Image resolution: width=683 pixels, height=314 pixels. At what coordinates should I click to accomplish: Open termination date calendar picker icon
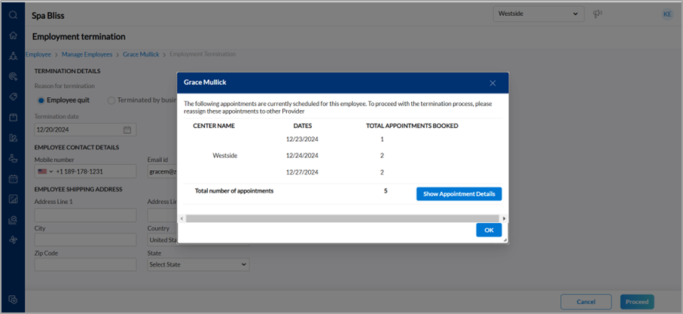click(127, 130)
